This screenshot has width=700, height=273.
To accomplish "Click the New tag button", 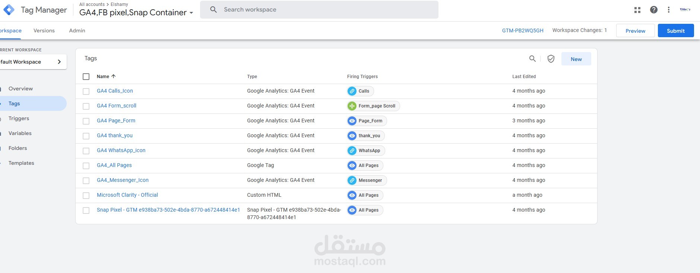I will click(x=576, y=59).
